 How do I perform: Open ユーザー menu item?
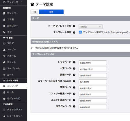coord(14,50)
